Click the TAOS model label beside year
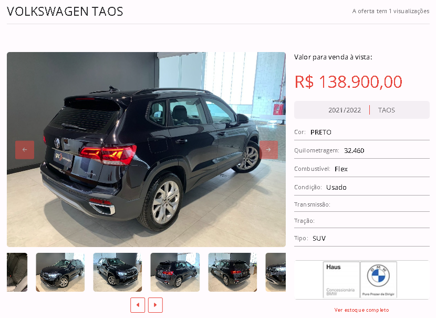436x318 pixels. 387,110
